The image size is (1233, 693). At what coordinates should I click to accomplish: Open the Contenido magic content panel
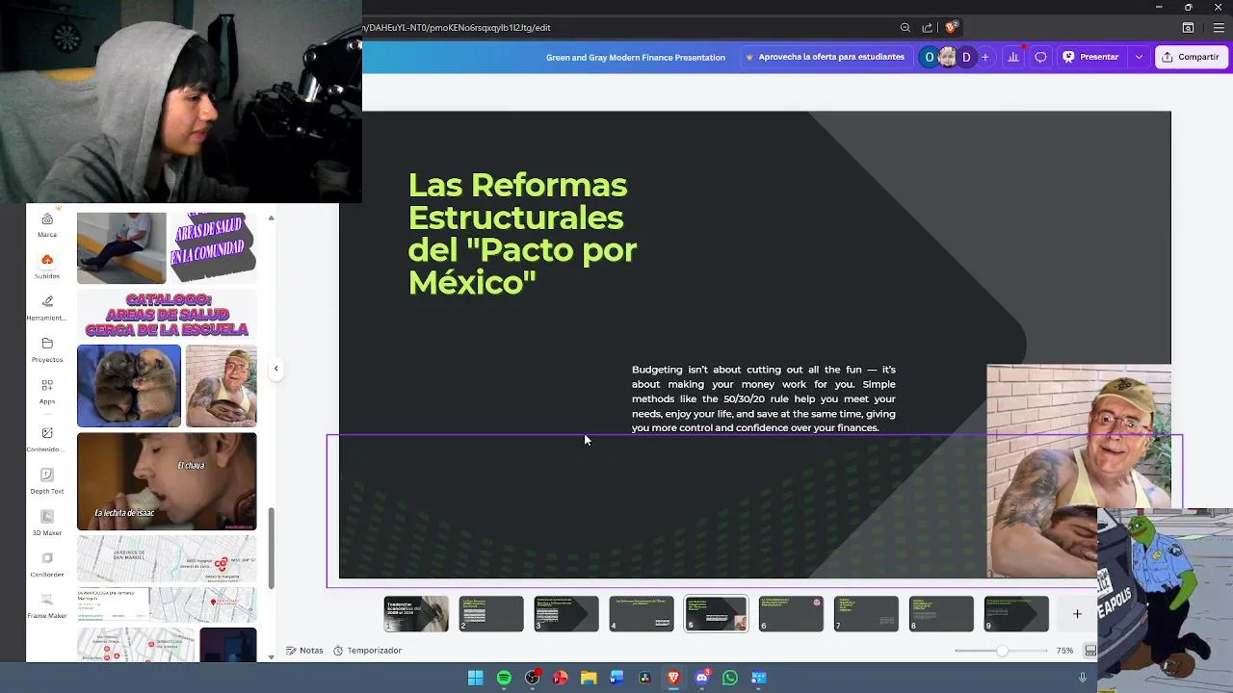pyautogui.click(x=47, y=439)
